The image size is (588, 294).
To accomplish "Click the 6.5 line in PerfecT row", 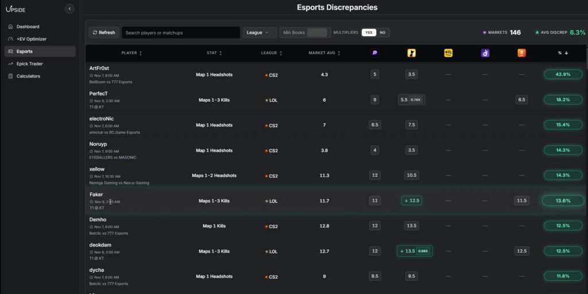I will click(x=521, y=100).
